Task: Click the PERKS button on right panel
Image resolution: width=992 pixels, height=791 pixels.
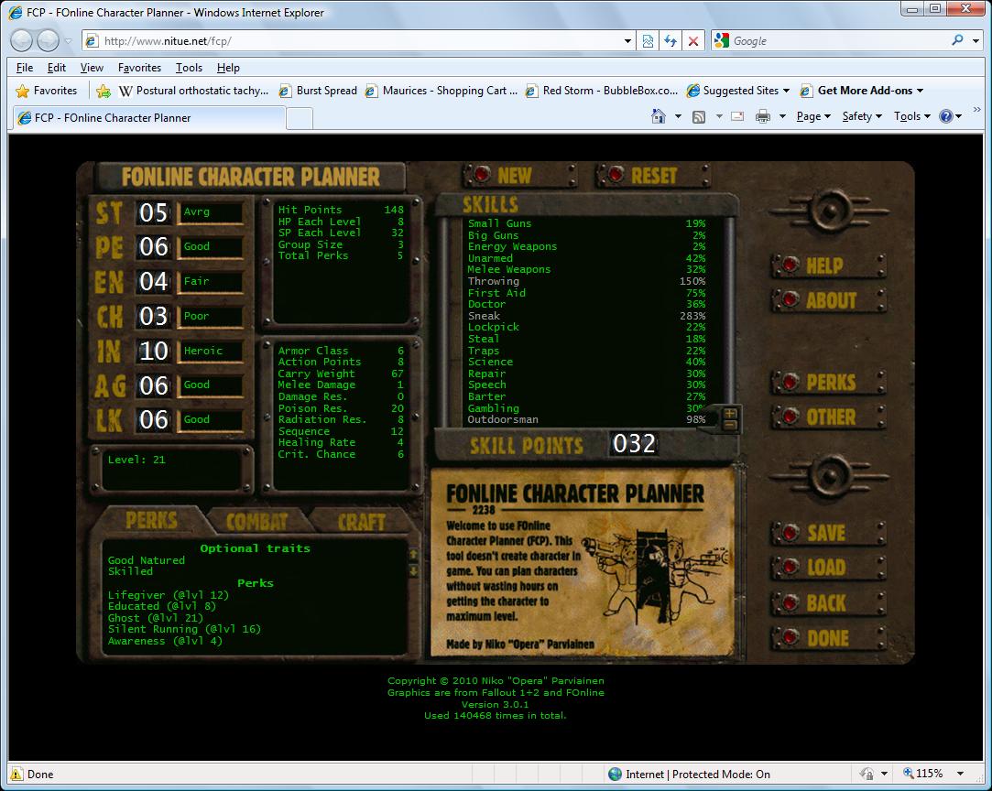Action: pos(828,382)
